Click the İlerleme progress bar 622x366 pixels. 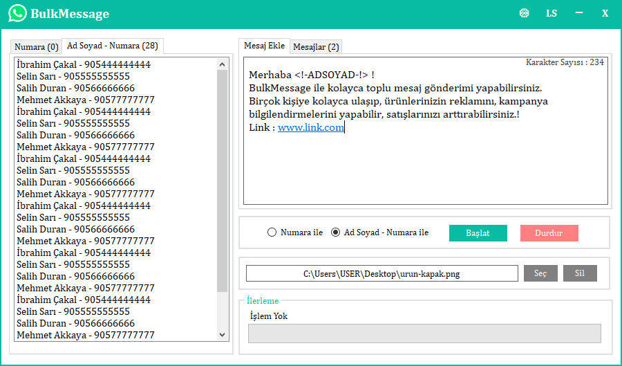[424, 333]
